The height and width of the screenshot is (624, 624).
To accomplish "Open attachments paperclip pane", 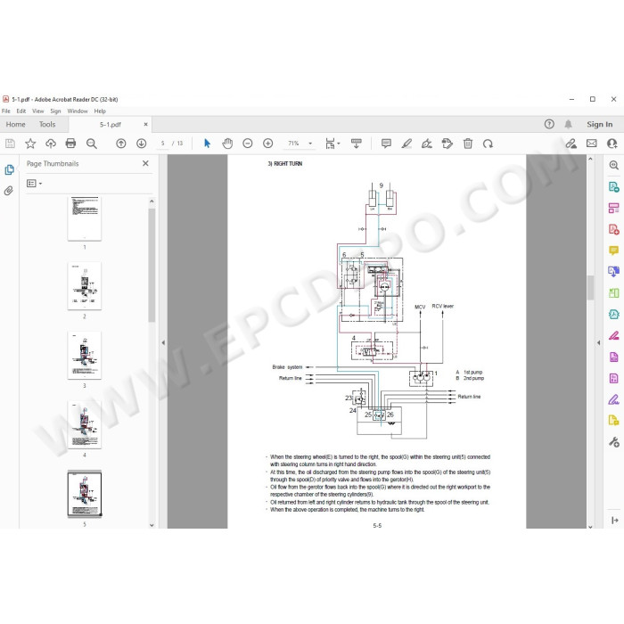I will pyautogui.click(x=9, y=191).
